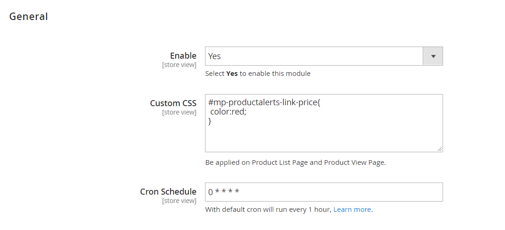
Task: Click [store view] scope under Custom CSS
Action: [179, 112]
